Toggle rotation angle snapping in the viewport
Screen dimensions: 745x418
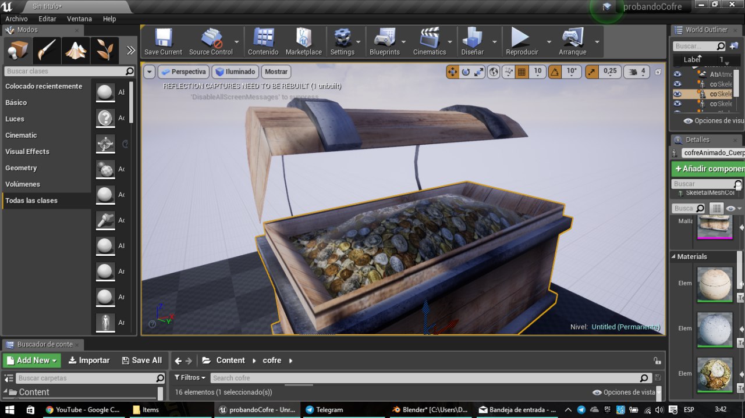pos(555,72)
